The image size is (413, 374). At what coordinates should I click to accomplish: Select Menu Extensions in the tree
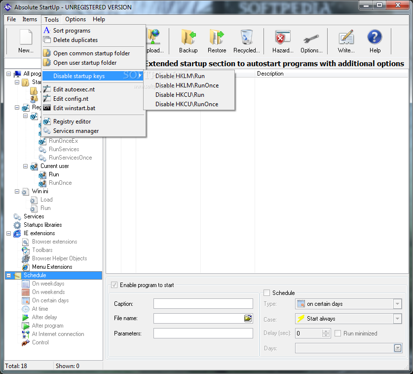52,267
